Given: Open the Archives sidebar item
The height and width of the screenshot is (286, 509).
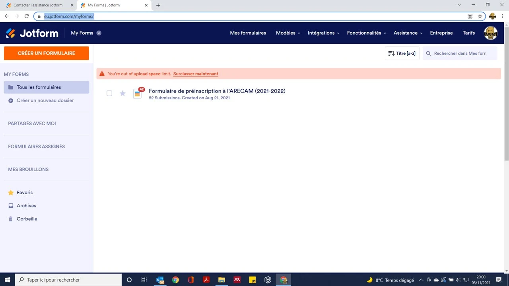Looking at the screenshot, I should [26, 205].
